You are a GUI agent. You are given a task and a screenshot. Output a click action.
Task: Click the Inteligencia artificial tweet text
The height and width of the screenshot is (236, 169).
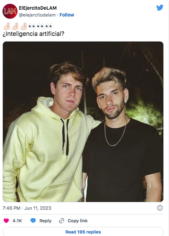(x=33, y=34)
